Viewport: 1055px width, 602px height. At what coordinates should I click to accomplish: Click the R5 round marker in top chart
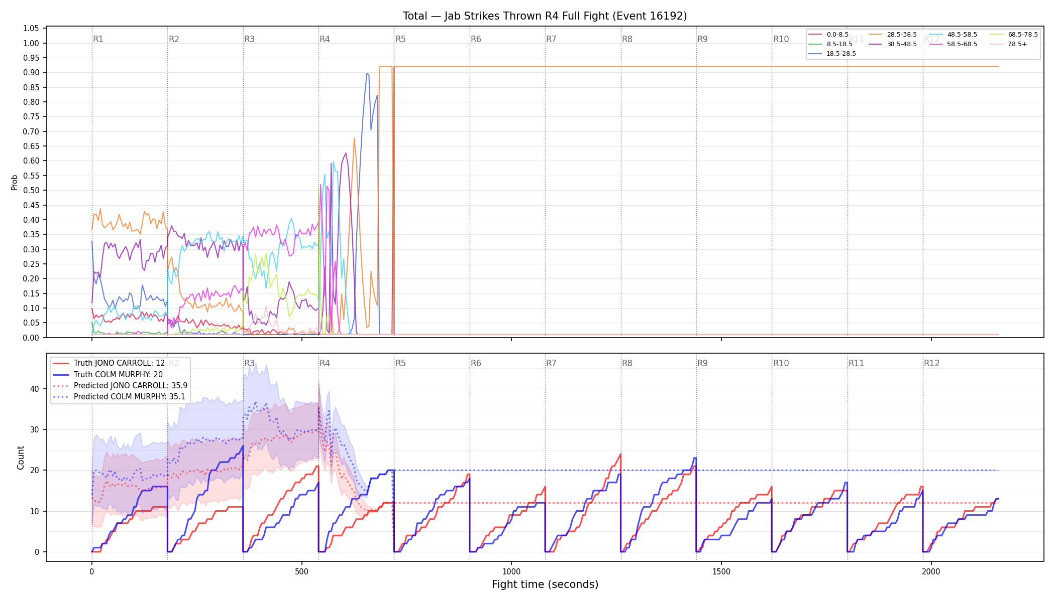(400, 39)
